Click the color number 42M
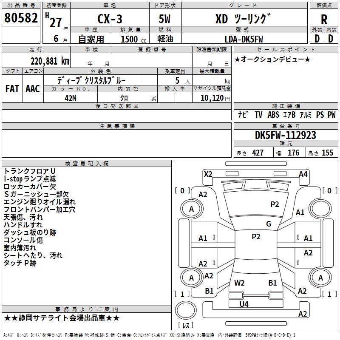The image size is (340, 340). pos(71,98)
